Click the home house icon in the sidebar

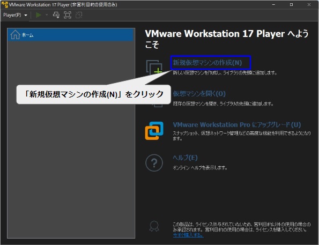pyautogui.click(x=15, y=35)
